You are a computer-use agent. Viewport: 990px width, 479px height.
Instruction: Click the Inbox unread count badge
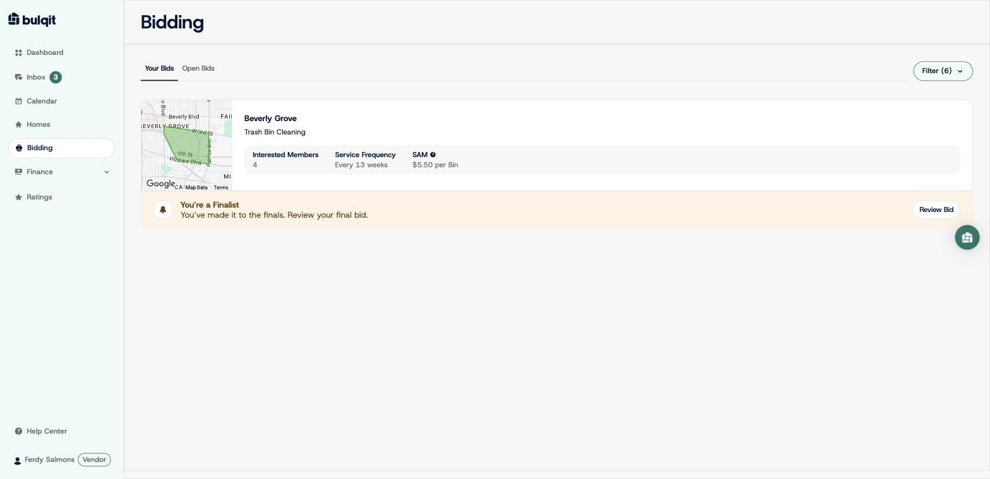click(56, 77)
